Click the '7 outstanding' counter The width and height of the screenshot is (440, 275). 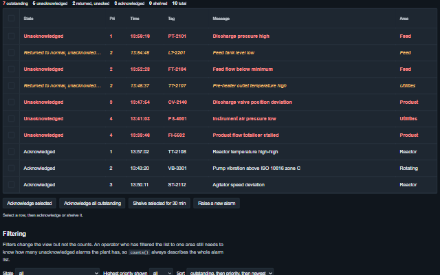point(15,3)
